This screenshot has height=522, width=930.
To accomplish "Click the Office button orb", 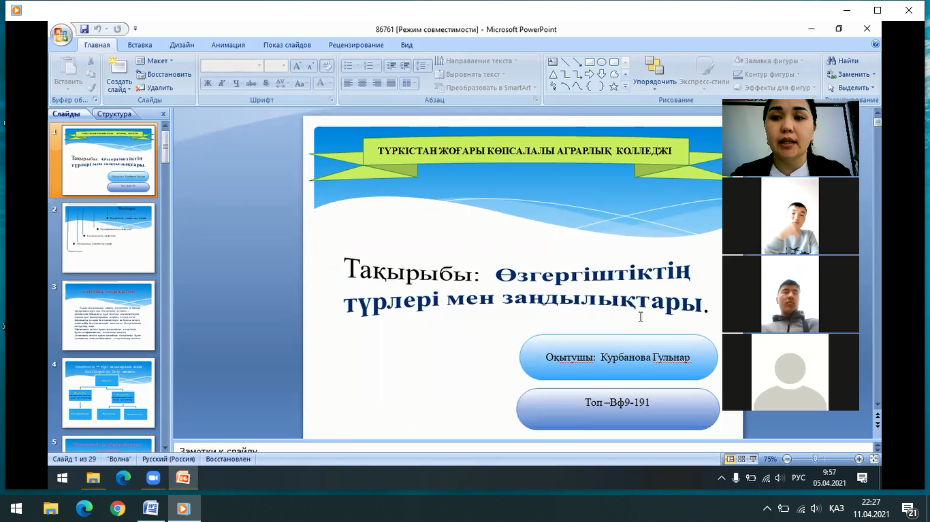I will pyautogui.click(x=61, y=35).
